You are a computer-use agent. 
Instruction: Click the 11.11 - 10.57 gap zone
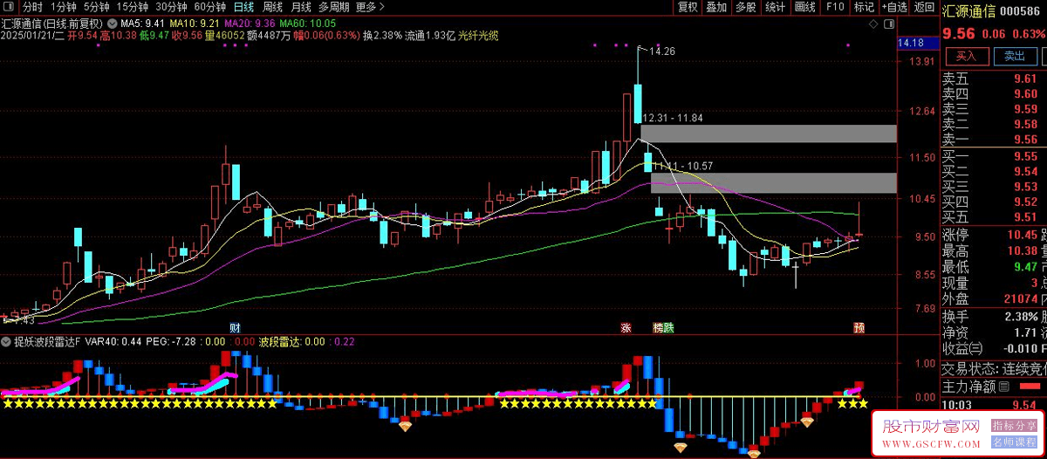pyautogui.click(x=773, y=182)
